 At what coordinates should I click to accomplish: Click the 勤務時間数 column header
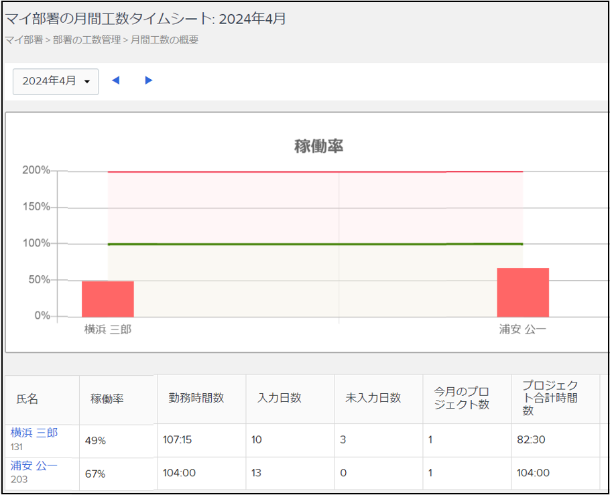point(196,398)
